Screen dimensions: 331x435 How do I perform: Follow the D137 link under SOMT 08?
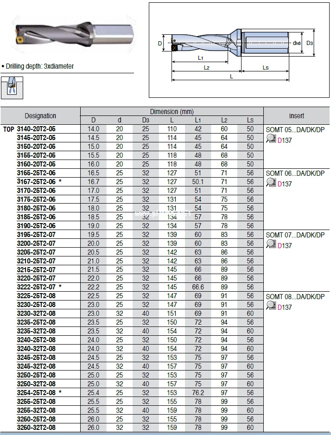click(x=285, y=307)
